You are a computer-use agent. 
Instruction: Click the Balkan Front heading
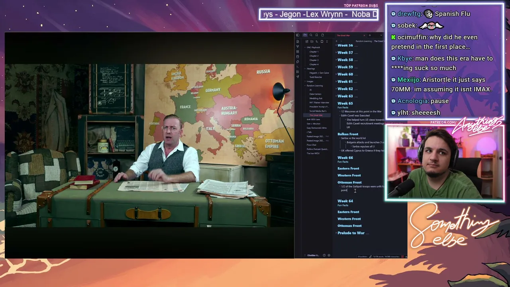pyautogui.click(x=348, y=134)
